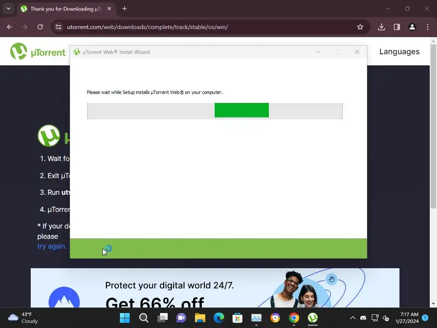Click the Discord tray icon
437x328 pixels.
pos(363,318)
